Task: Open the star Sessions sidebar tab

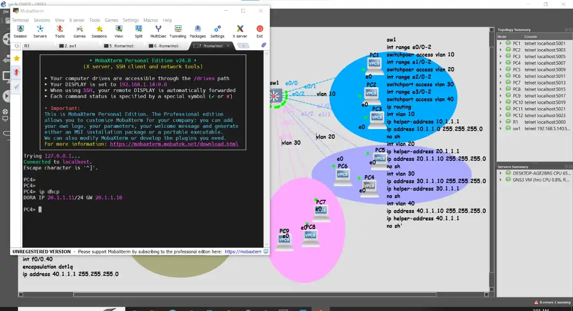Action: click(17, 58)
